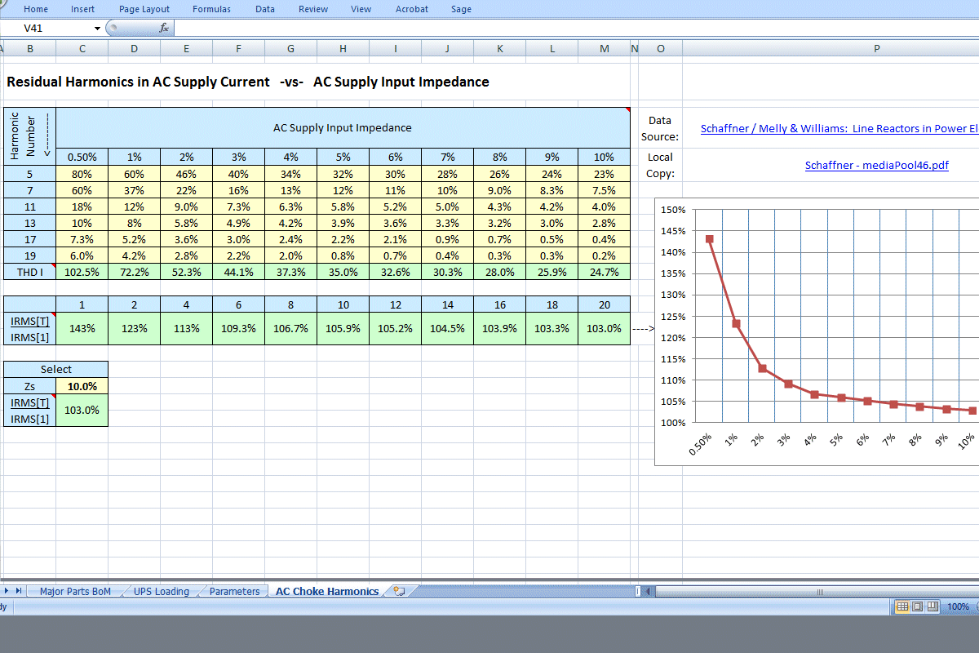Open the Page Layout ribbon tab
Viewport: 979px width, 653px height.
pyautogui.click(x=144, y=9)
